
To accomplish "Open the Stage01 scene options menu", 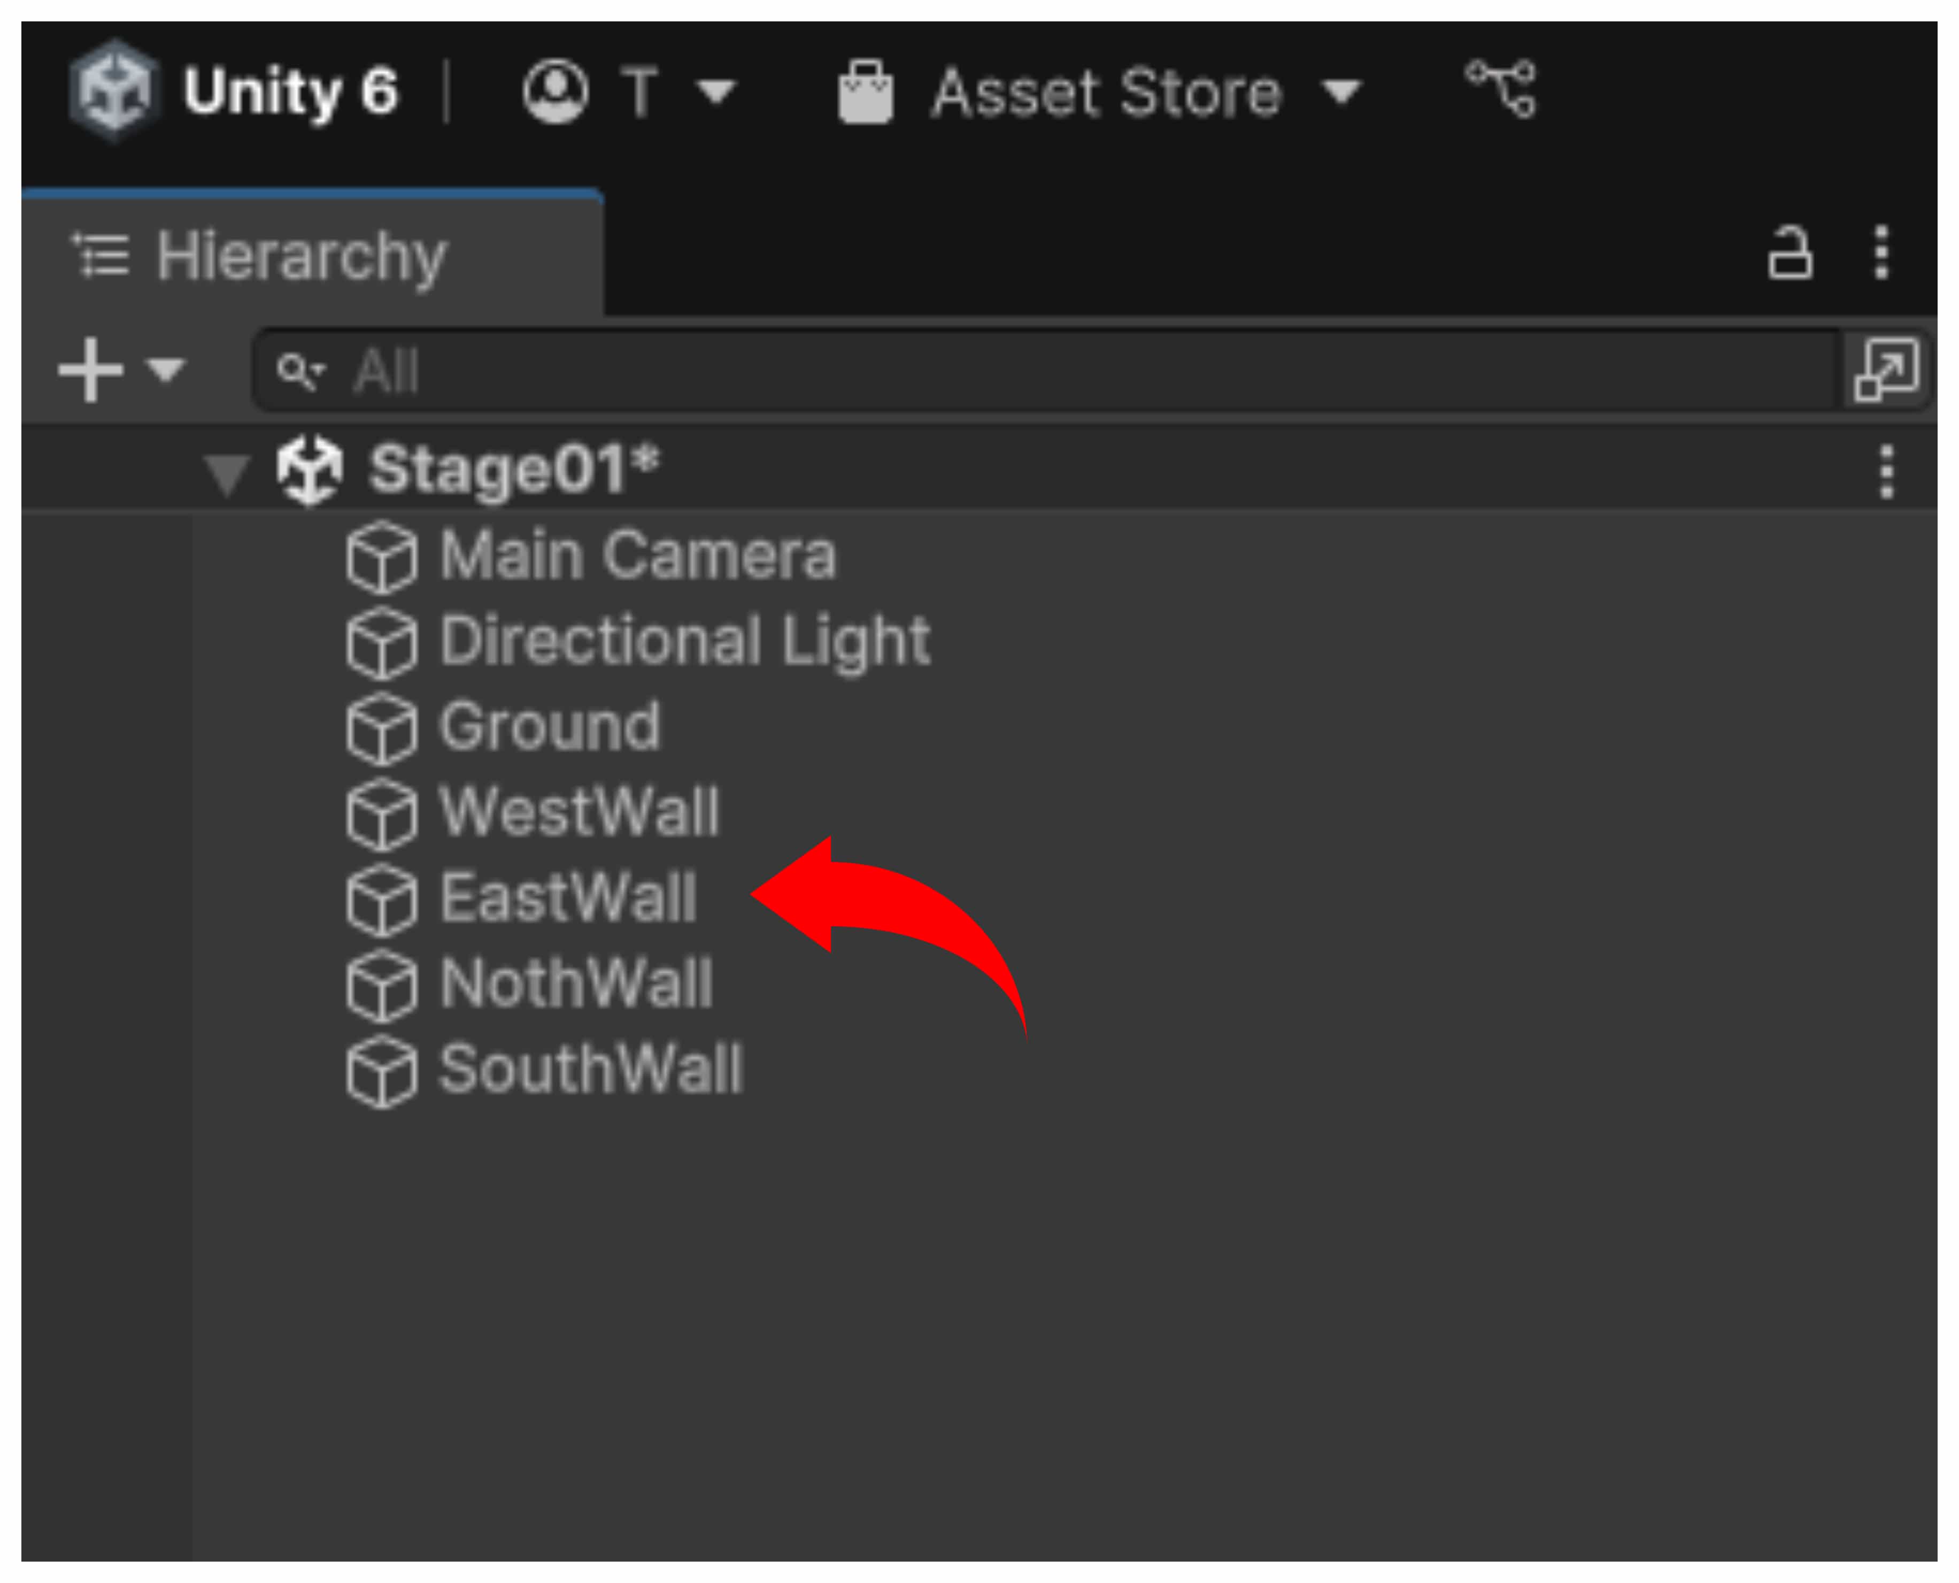I will (x=1886, y=472).
